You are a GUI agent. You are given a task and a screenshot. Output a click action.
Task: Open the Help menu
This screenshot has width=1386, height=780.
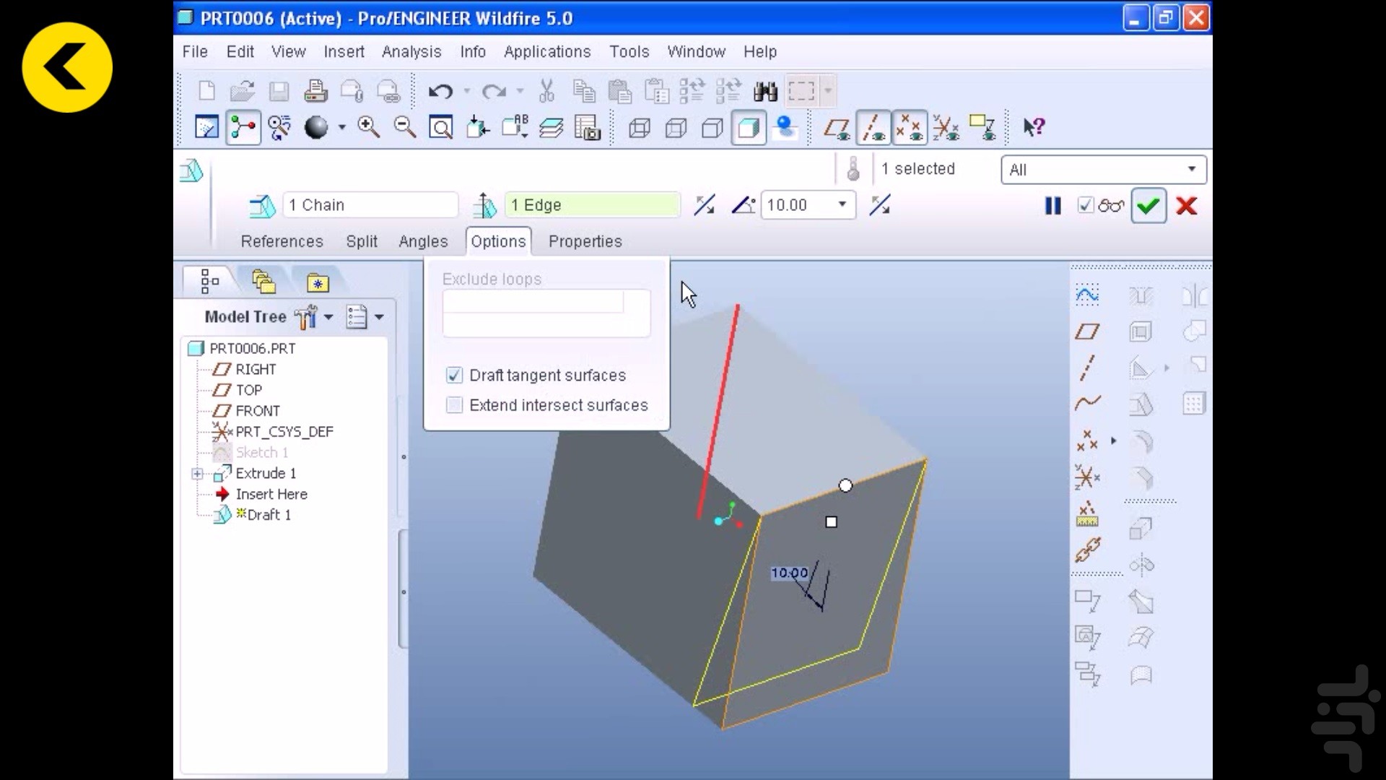760,52
